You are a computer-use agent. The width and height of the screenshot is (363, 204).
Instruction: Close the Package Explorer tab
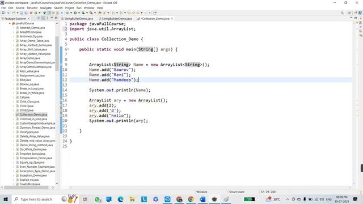point(29,19)
